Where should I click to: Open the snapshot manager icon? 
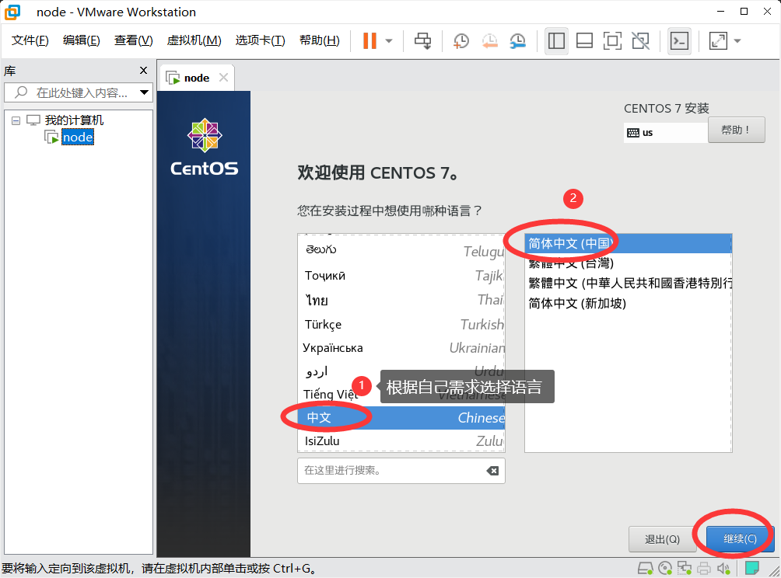(517, 40)
